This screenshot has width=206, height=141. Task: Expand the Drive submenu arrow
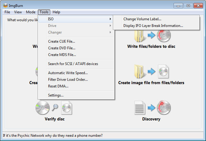click(x=110, y=26)
